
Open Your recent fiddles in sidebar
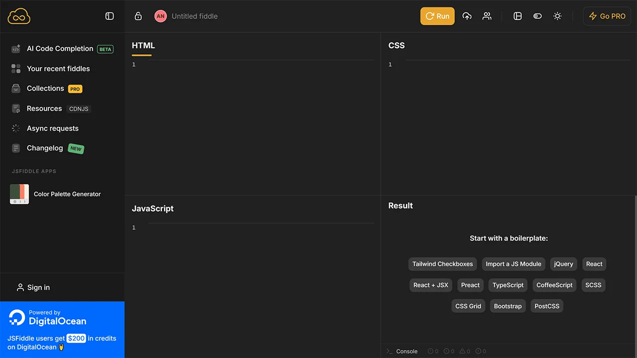coord(58,69)
